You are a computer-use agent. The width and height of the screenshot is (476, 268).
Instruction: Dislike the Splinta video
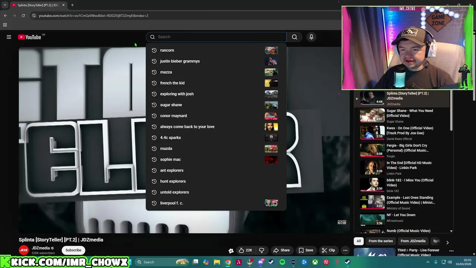click(x=261, y=250)
